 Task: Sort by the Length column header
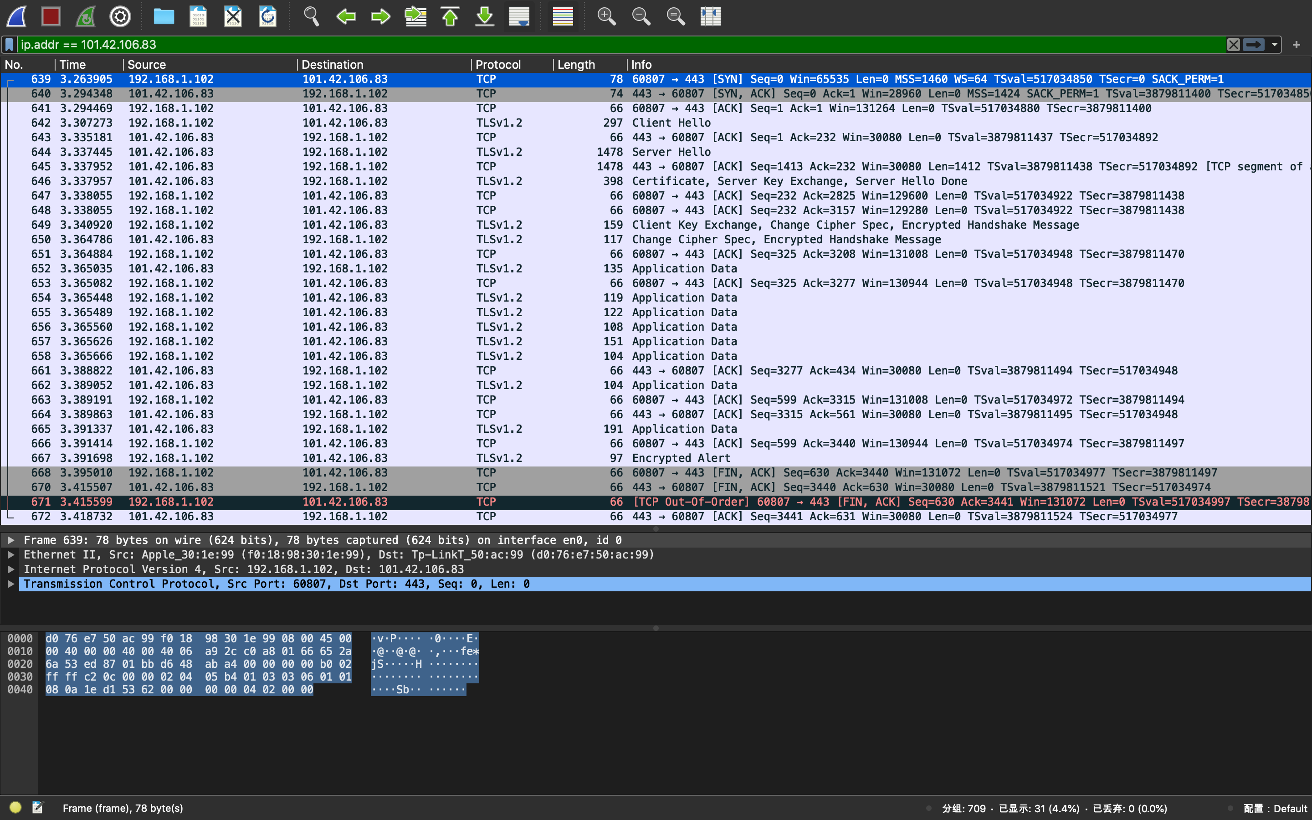pos(590,65)
